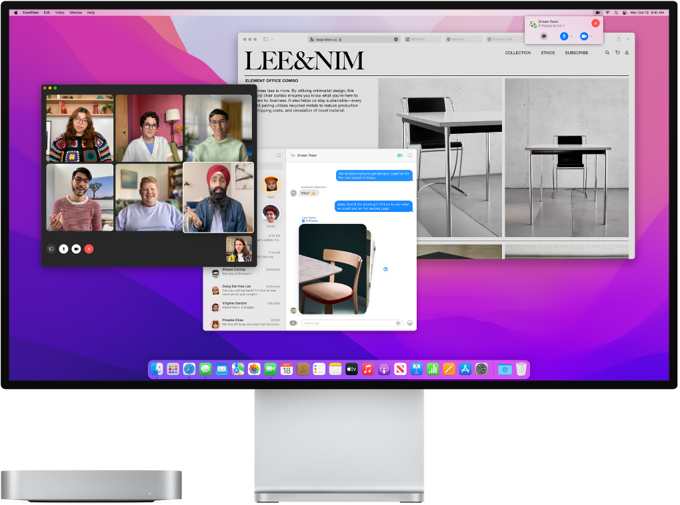The width and height of the screenshot is (680, 505).
Task: Open the SUBSCRIBE link on the Lee&Nim page
Action: pyautogui.click(x=576, y=53)
